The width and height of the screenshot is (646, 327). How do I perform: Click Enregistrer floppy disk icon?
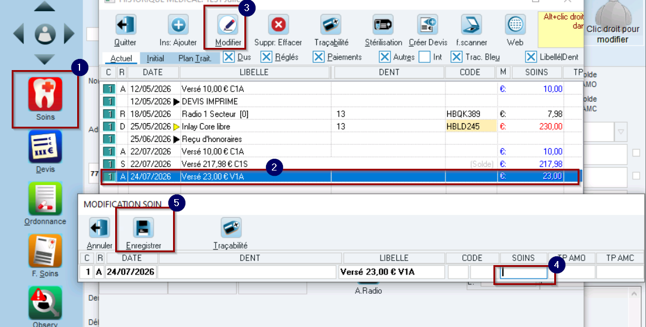[143, 228]
